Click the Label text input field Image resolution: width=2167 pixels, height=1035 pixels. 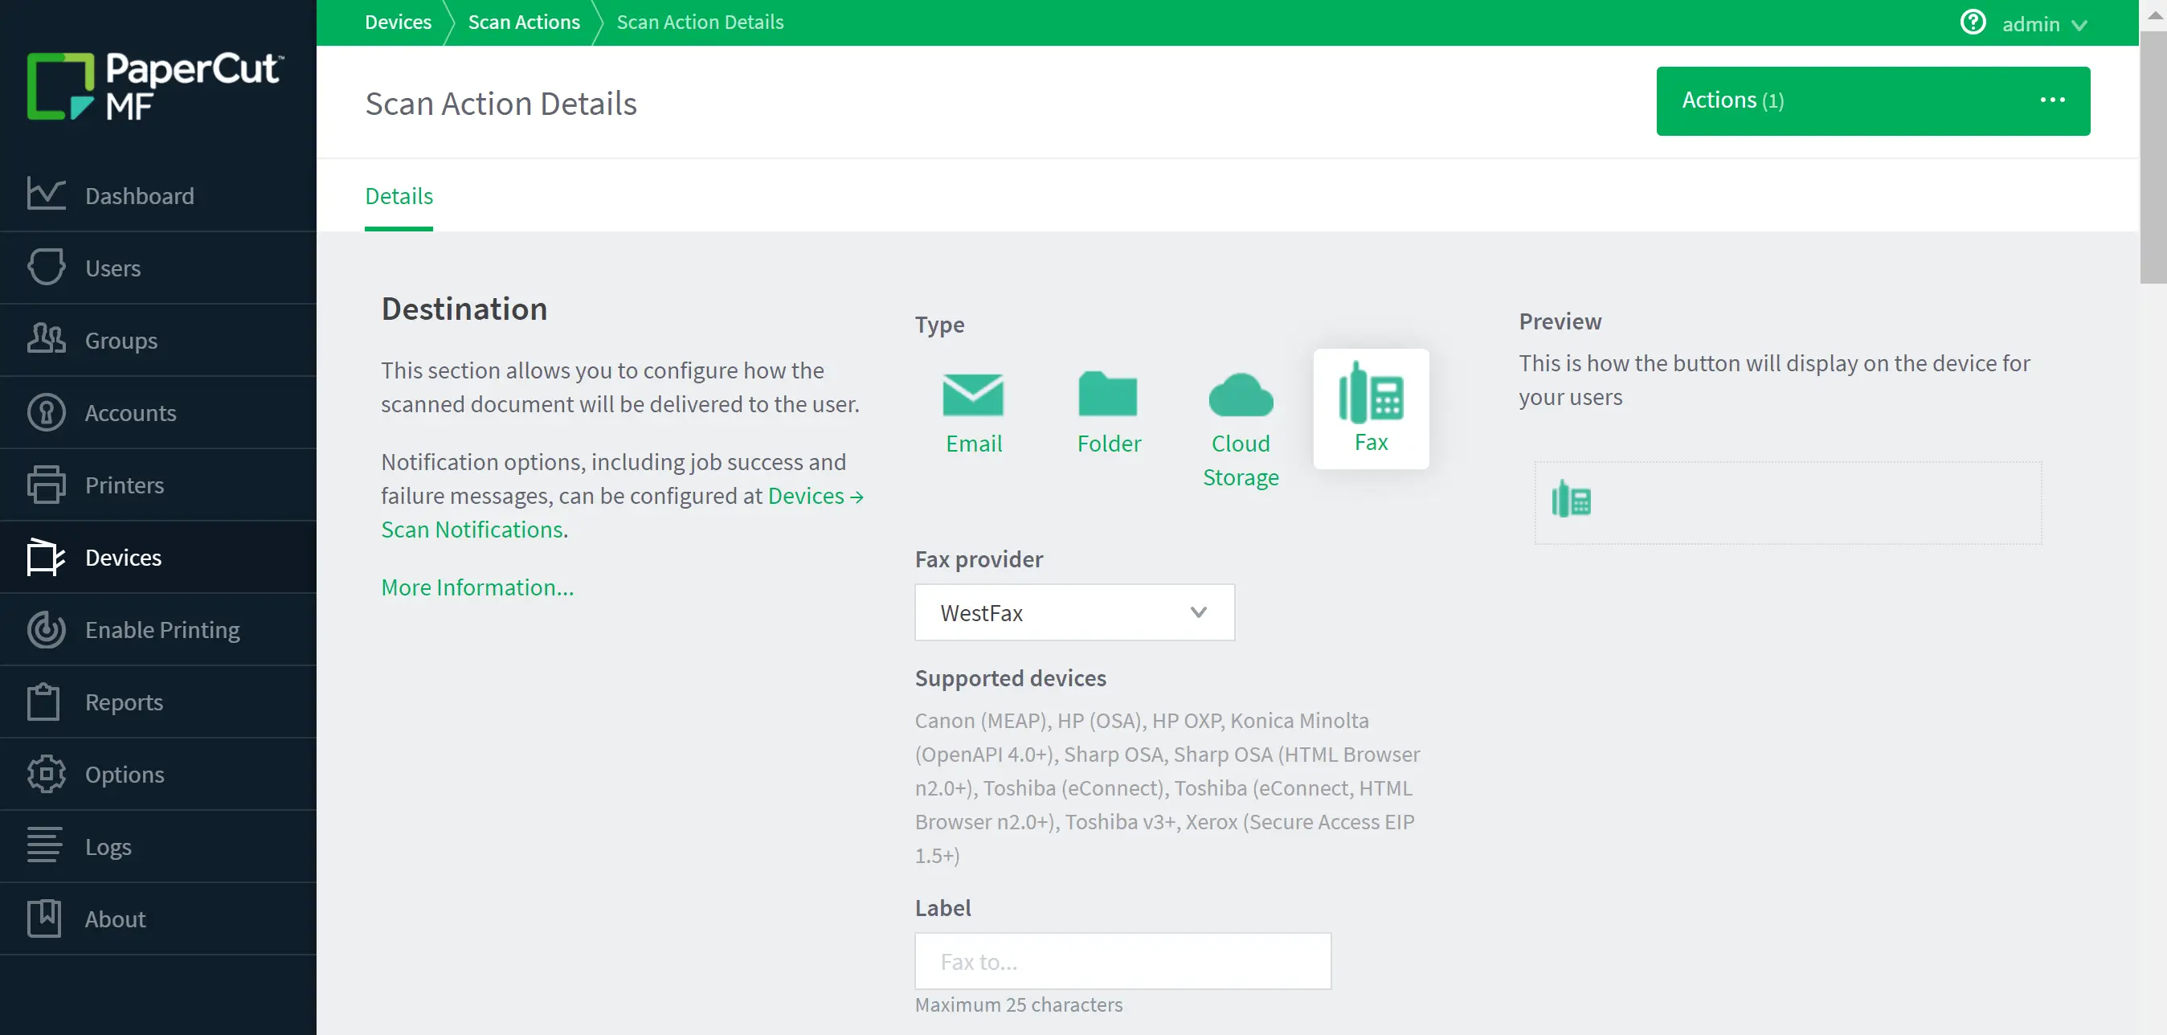(x=1122, y=961)
